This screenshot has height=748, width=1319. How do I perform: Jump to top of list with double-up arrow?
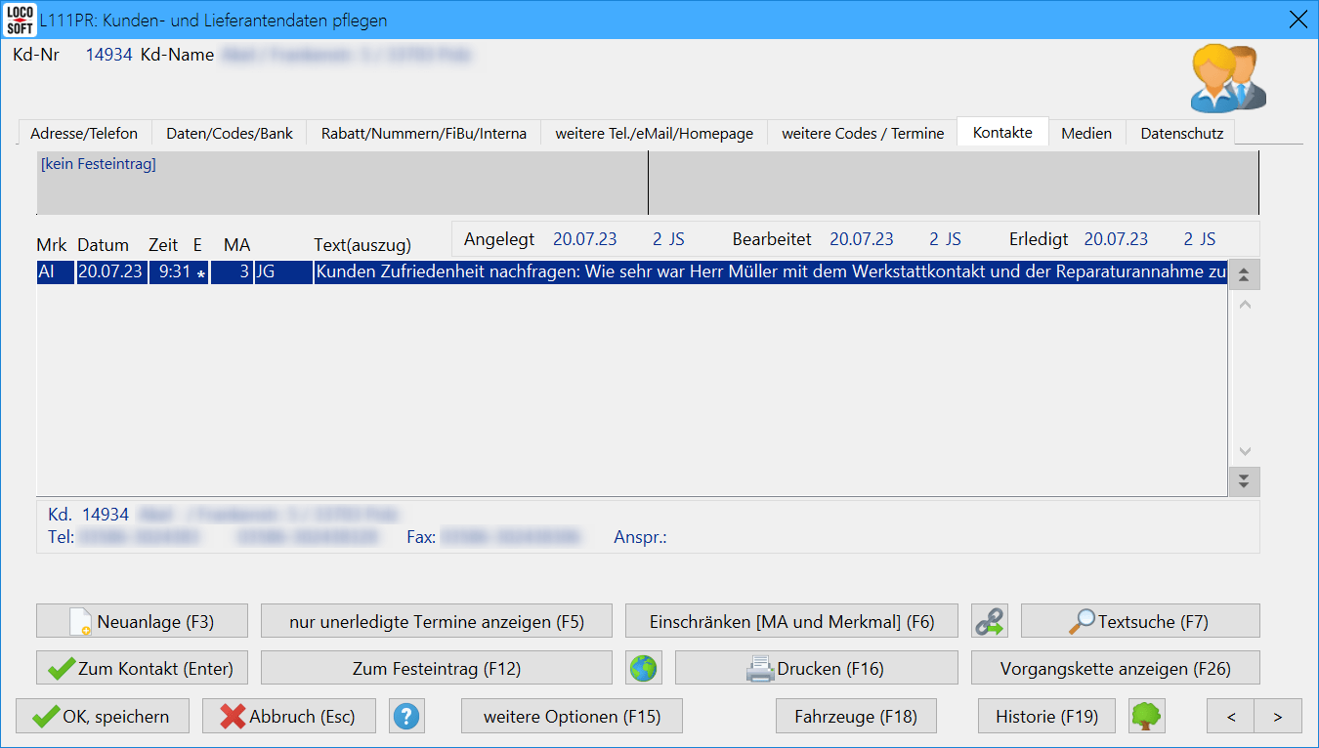1244,275
